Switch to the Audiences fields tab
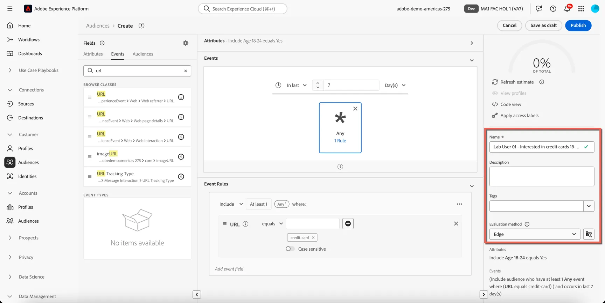This screenshot has width=605, height=303. point(143,54)
